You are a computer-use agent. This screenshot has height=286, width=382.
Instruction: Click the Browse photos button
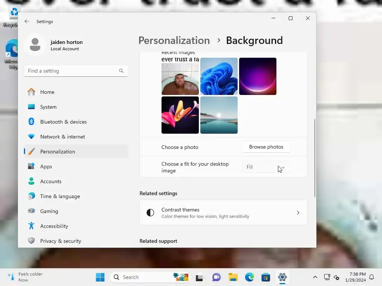266,147
